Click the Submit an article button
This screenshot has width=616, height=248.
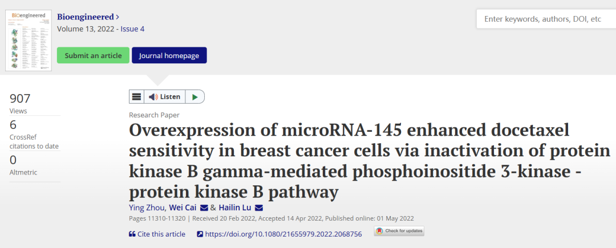pos(93,55)
